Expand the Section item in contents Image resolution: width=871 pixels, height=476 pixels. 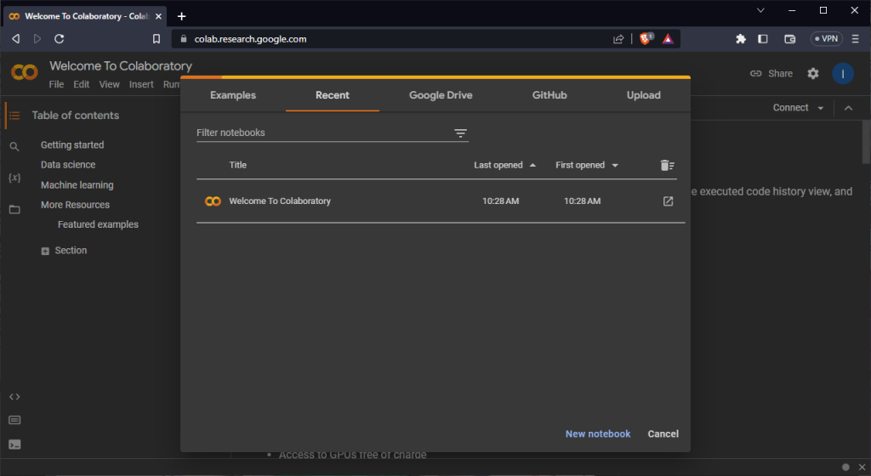[x=45, y=251]
